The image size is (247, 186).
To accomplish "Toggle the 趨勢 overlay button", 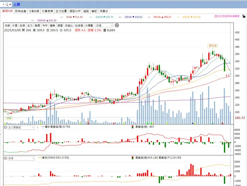I will (x=52, y=25).
